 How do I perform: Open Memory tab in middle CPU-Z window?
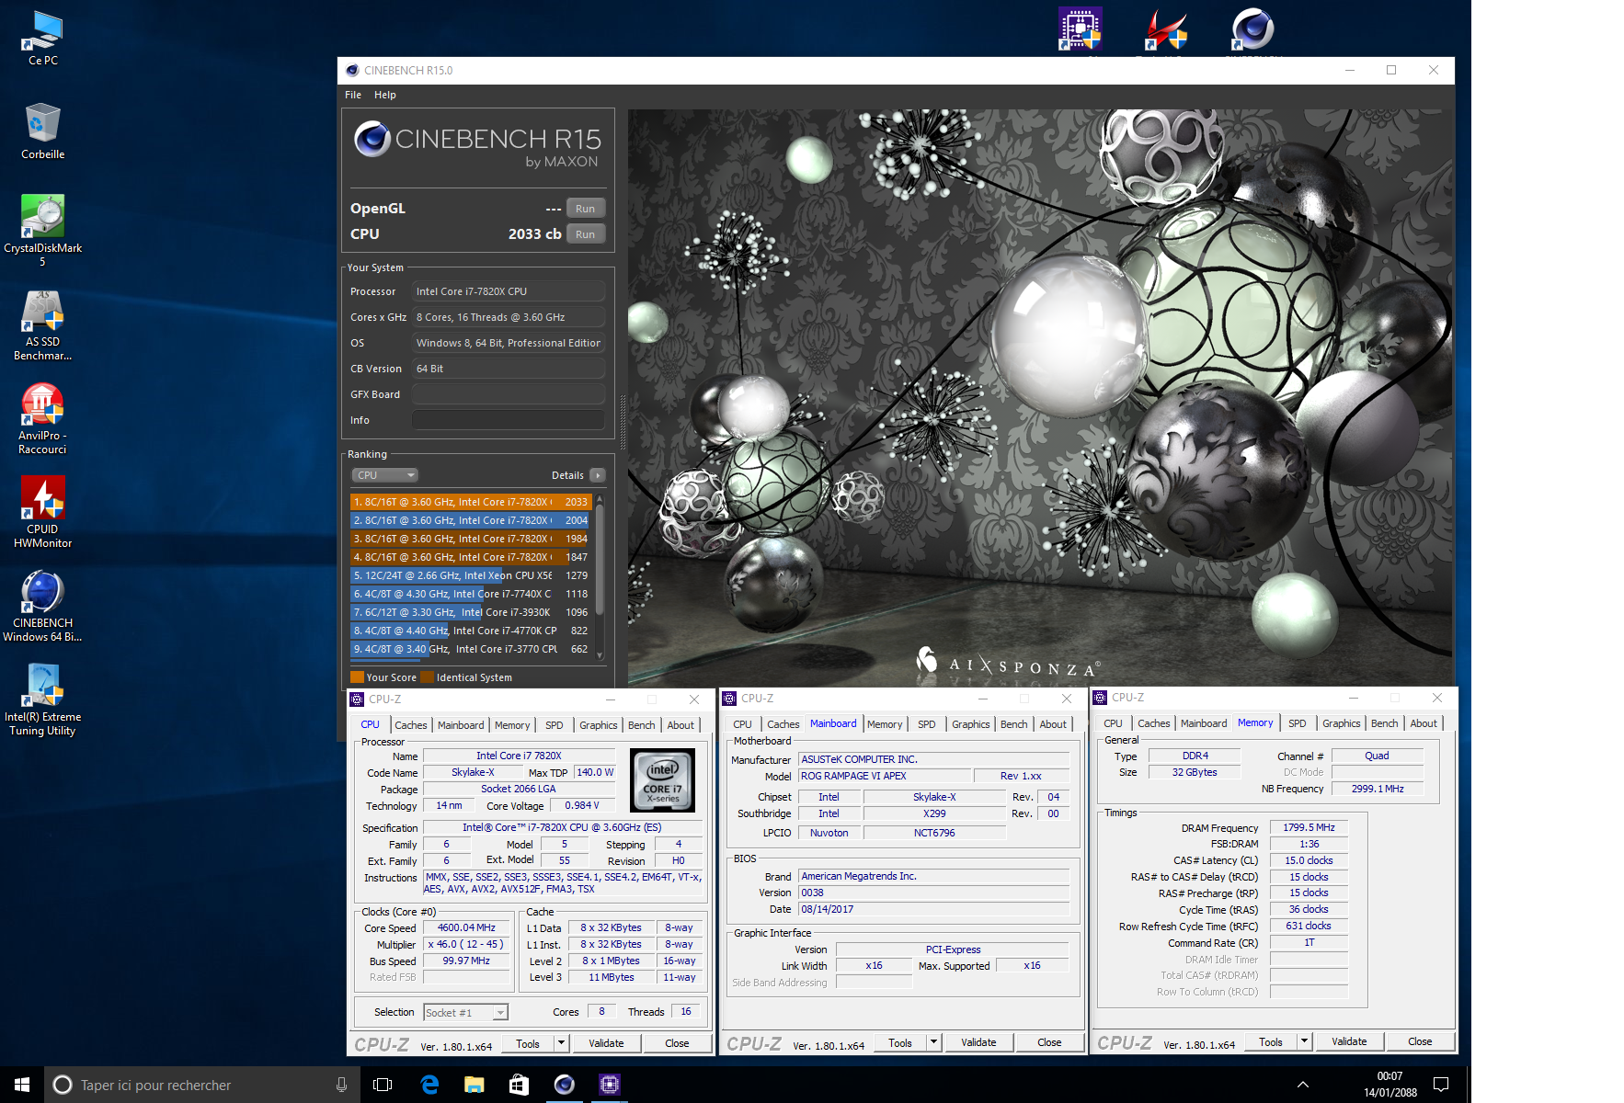885,724
